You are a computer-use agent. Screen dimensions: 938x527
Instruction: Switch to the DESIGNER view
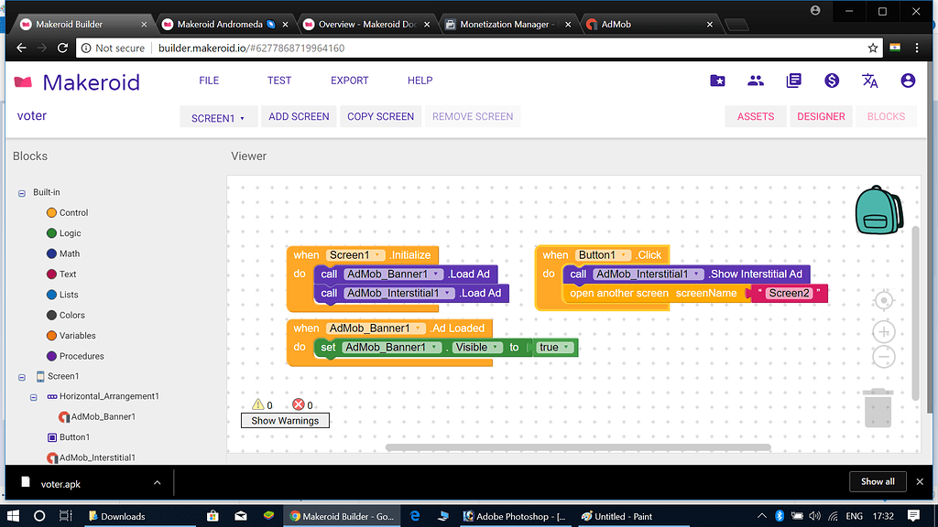pos(821,116)
